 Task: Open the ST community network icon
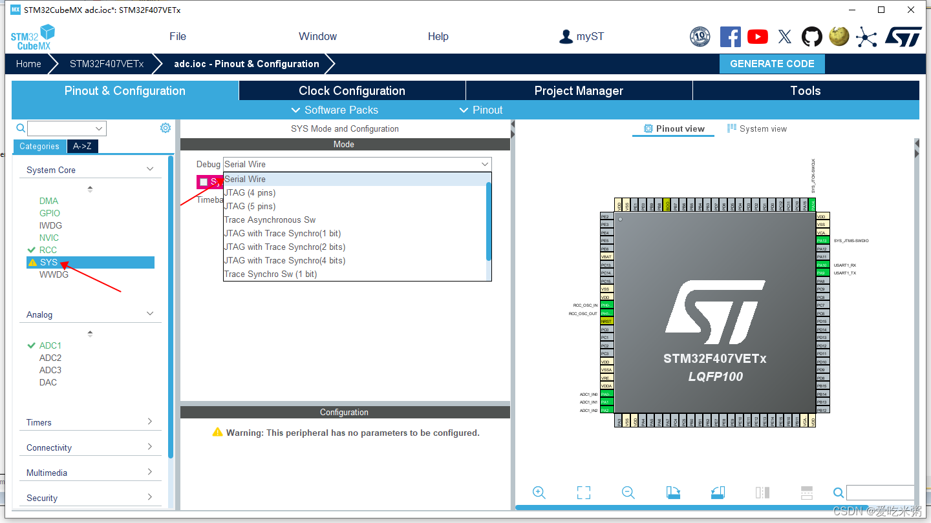click(x=866, y=37)
